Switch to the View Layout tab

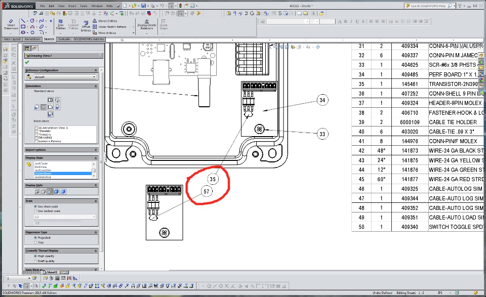pyautogui.click(x=12, y=39)
